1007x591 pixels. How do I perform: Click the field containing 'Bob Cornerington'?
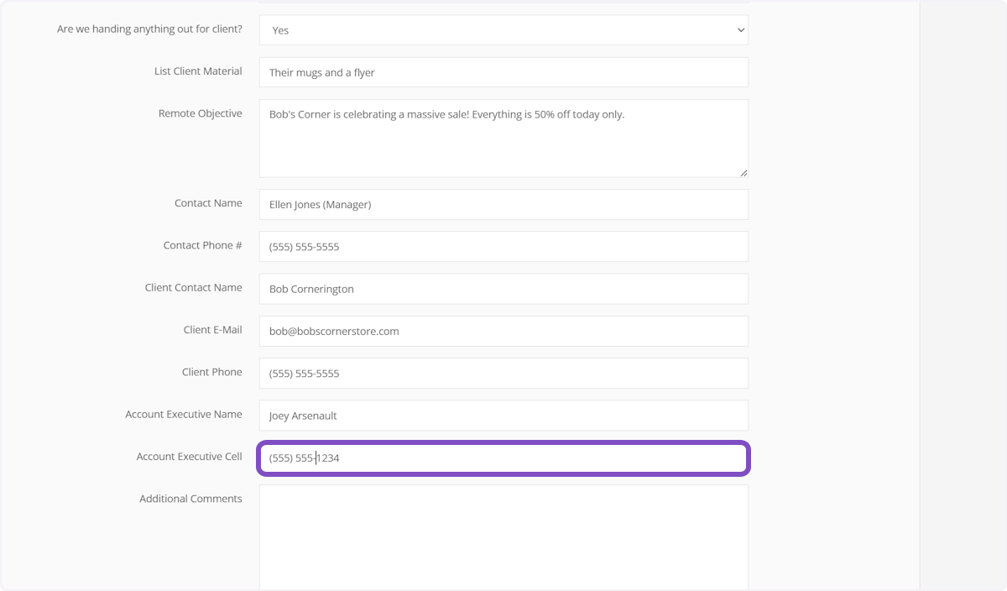pyautogui.click(x=503, y=289)
